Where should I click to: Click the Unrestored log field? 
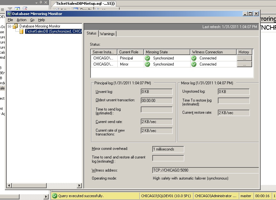[233, 92]
